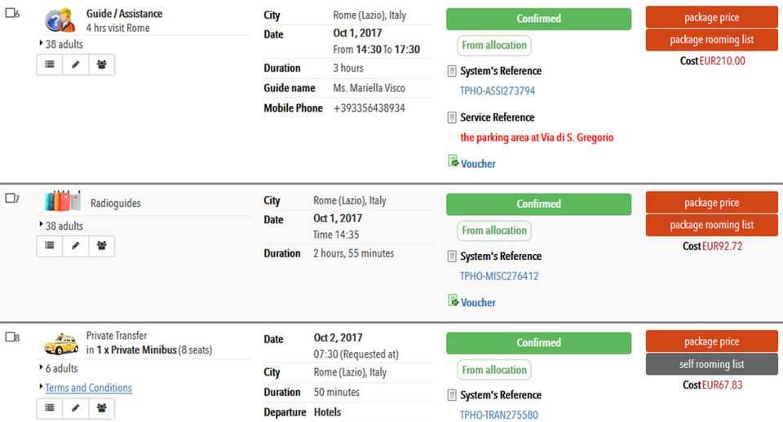Click the group icon under Radioguides

[101, 245]
